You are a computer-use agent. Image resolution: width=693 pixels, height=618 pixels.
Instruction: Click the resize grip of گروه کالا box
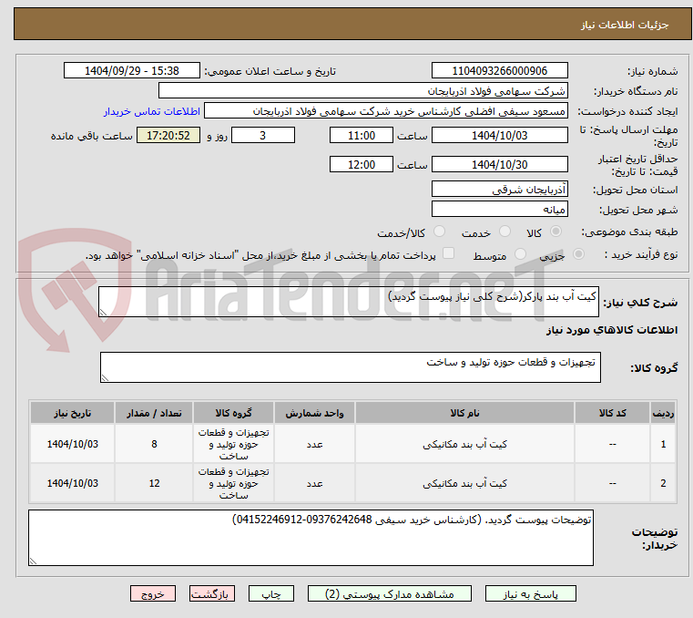(105, 377)
